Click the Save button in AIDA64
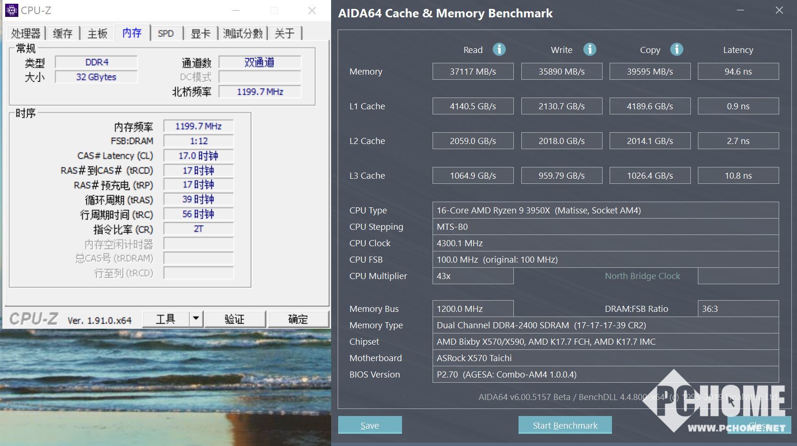This screenshot has height=446, width=797. point(370,425)
